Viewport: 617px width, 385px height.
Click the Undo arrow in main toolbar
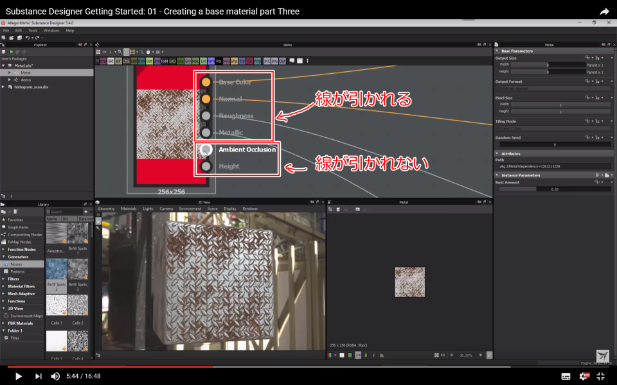[x=28, y=38]
